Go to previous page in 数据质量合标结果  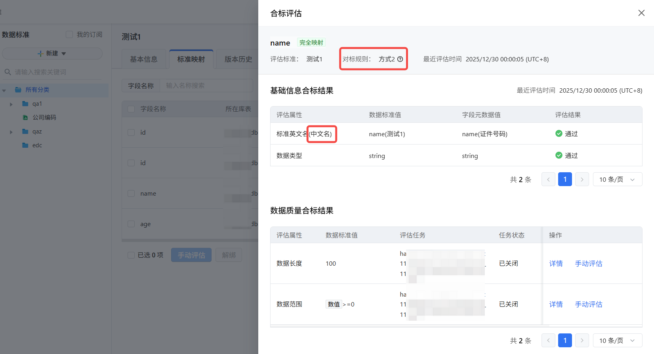tap(548, 341)
